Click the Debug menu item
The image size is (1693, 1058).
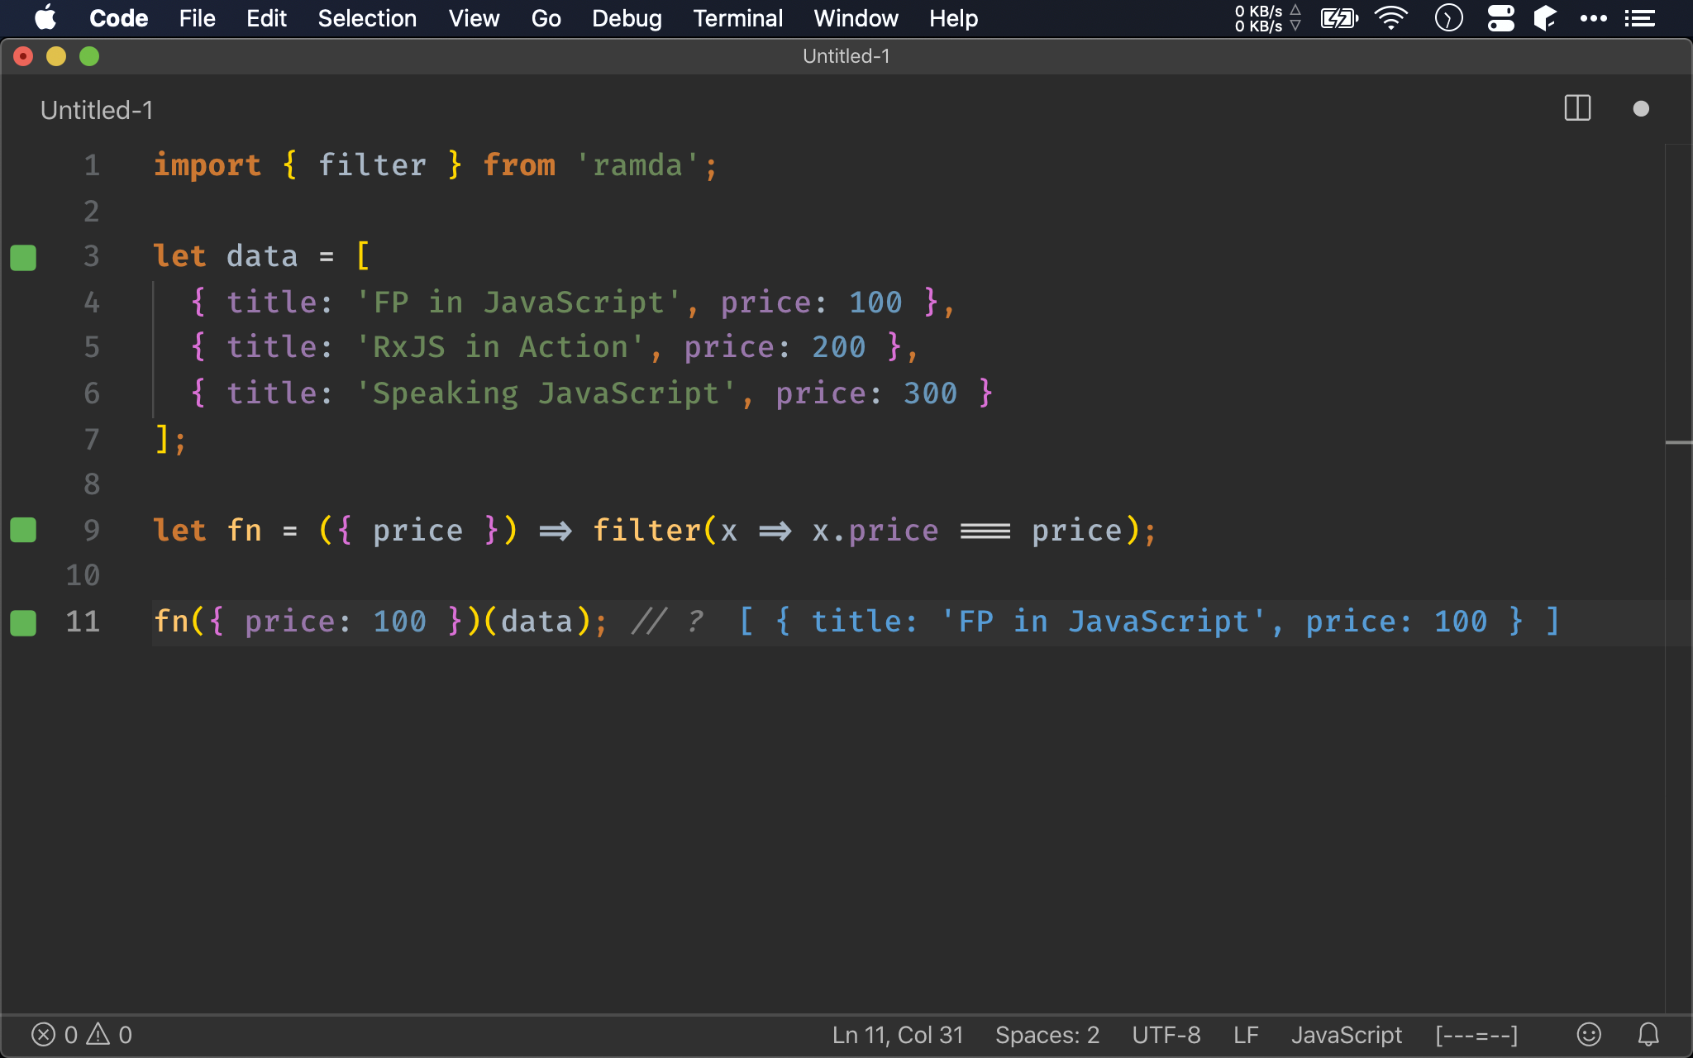627,18
